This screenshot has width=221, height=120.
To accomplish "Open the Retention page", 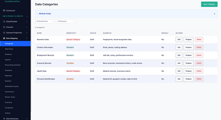I will click(9, 76).
